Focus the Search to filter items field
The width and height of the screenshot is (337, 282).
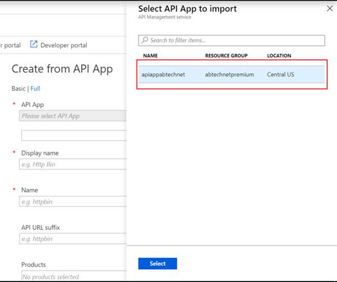coord(231,40)
